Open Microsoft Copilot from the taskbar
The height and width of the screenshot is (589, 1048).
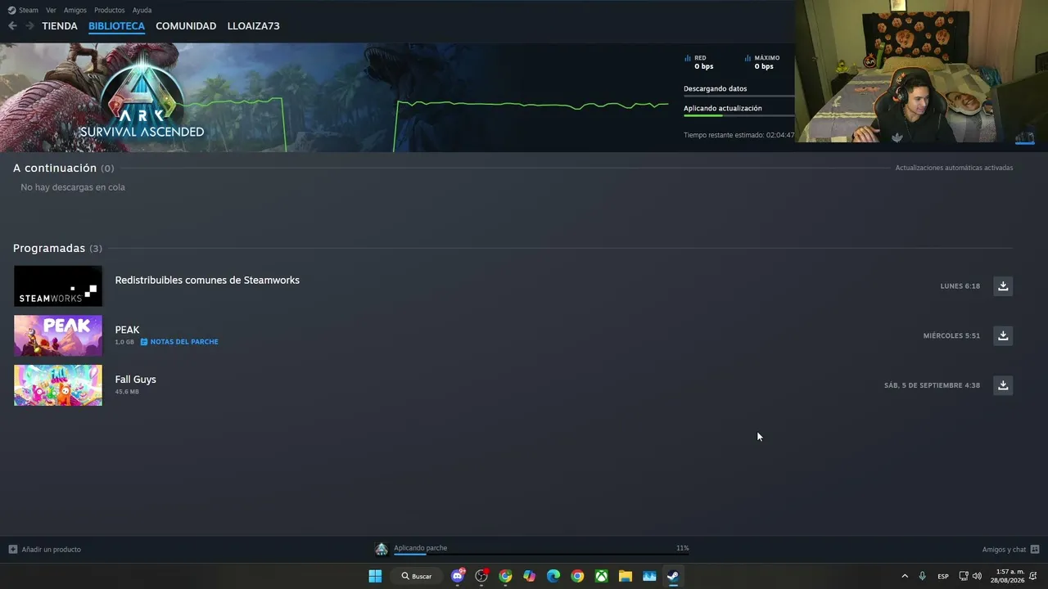[529, 576]
